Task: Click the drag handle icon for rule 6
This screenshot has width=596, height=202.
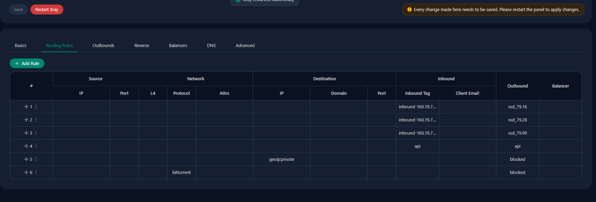Action: 26,173
